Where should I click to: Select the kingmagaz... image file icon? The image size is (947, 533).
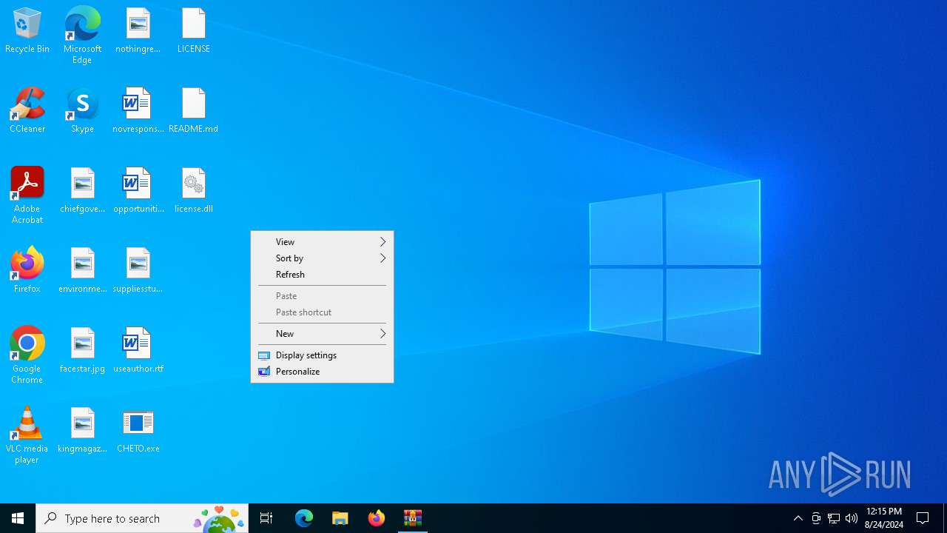coord(82,431)
